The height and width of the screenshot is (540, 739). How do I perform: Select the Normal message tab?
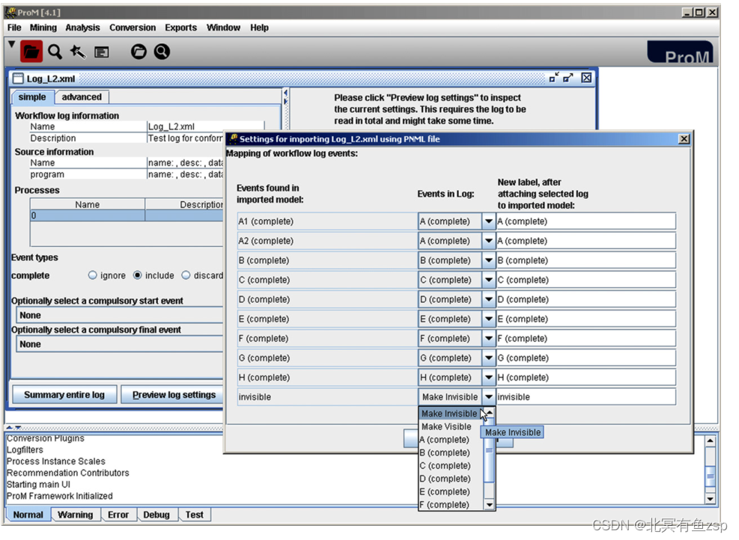click(28, 515)
